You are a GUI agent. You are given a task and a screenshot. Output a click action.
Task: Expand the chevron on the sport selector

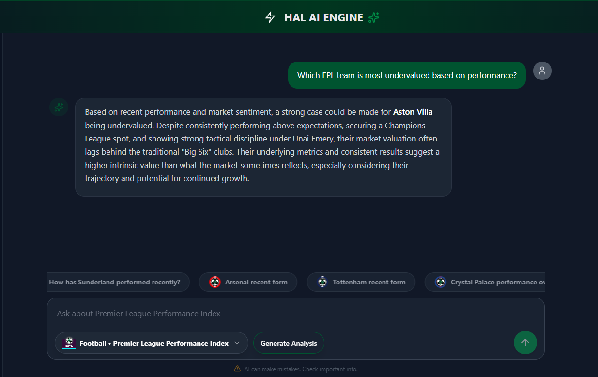tap(238, 343)
